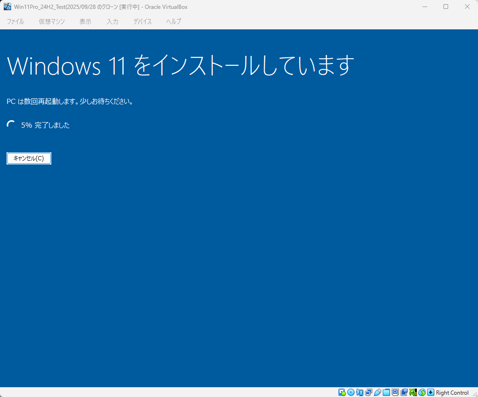Click the hard disk activity indicator icon
Screen dimensions: 478x397
click(x=342, y=392)
